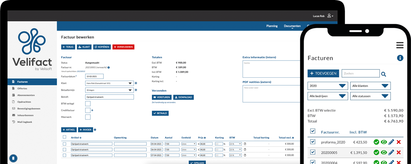Open Eenheid dropdown in 05-04-2021 row
411x164 pixels.
click(x=189, y=144)
